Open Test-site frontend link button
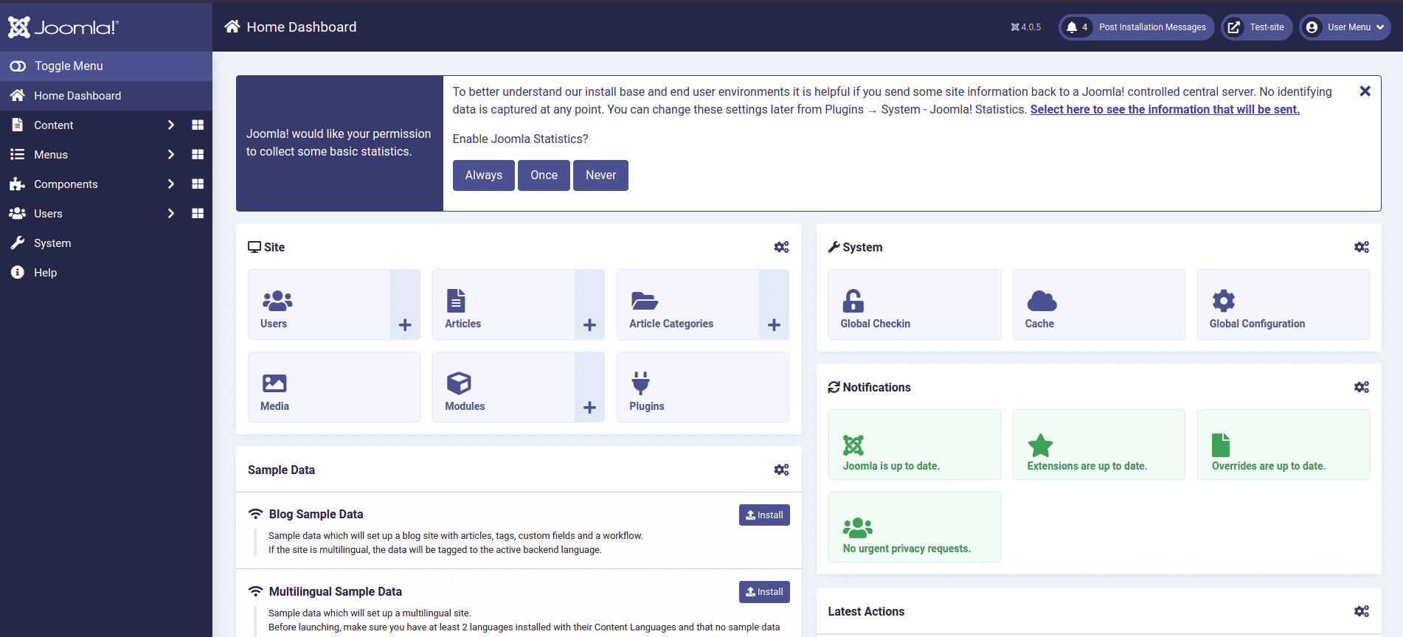Screen dimensions: 1403x637 [1256, 27]
